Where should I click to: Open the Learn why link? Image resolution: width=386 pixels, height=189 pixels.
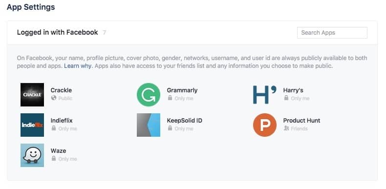click(78, 66)
